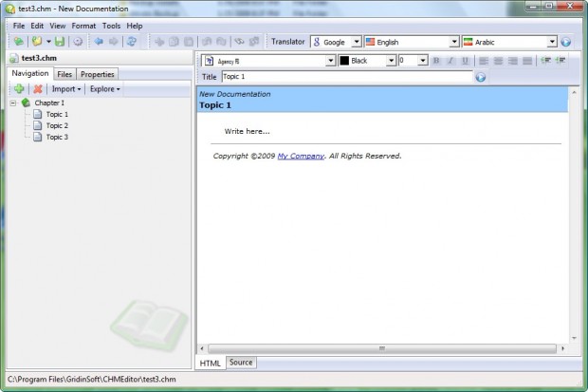This screenshot has width=588, height=392.
Task: Click the compile gear icon in toolbar
Action: coord(78,42)
